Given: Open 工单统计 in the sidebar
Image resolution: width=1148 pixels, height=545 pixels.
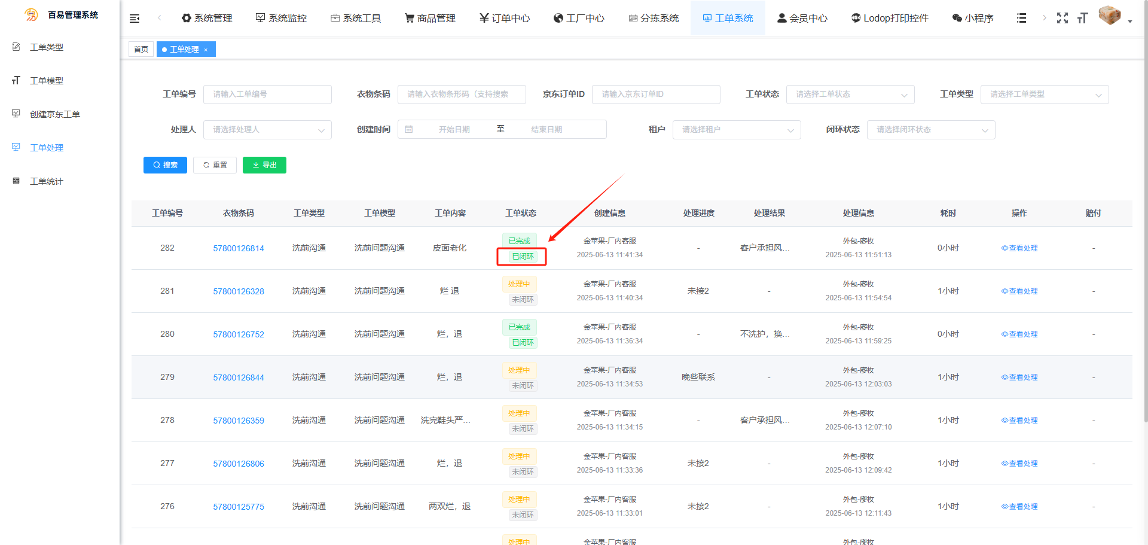Looking at the screenshot, I should pos(47,181).
